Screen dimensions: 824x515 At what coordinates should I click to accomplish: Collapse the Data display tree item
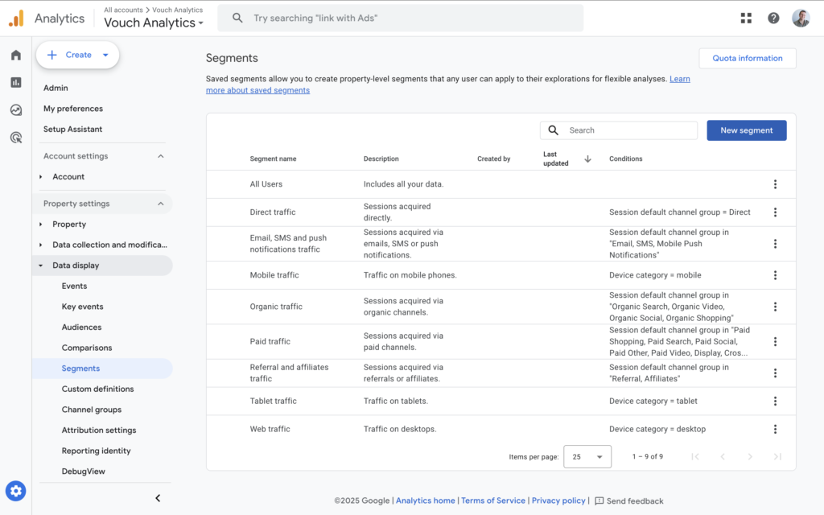(40, 266)
